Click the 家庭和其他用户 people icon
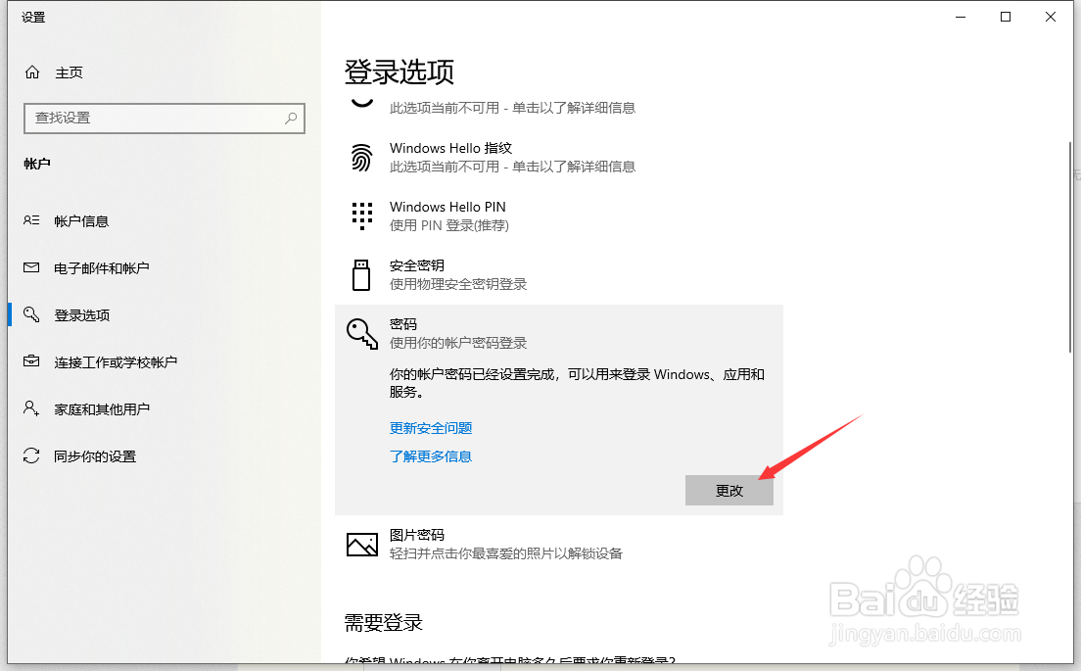The image size is (1081, 671). 30,408
